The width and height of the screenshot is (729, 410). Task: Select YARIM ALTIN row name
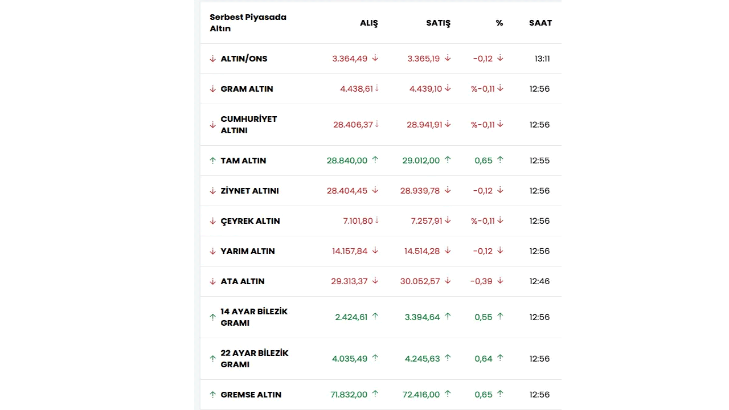[248, 251]
